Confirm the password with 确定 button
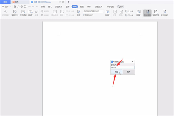This screenshot has height=116, width=174. coord(116,72)
